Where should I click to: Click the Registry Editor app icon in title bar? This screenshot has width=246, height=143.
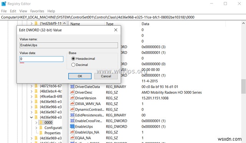[x=3, y=3]
